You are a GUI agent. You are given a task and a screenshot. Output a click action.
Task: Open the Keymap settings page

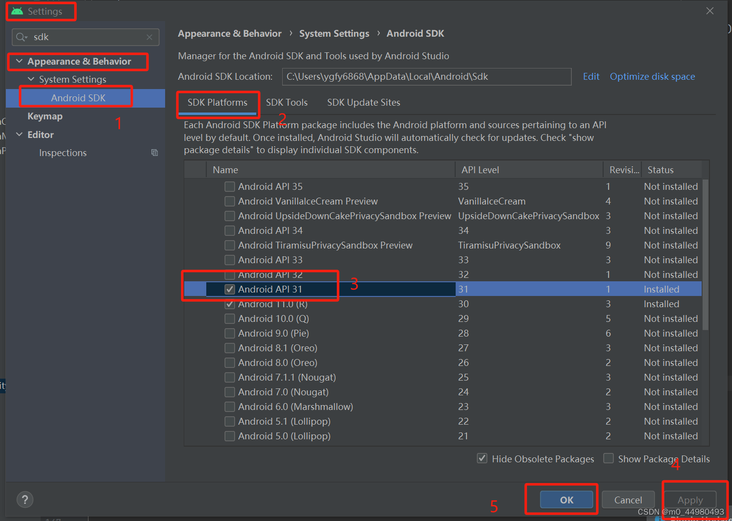(45, 116)
